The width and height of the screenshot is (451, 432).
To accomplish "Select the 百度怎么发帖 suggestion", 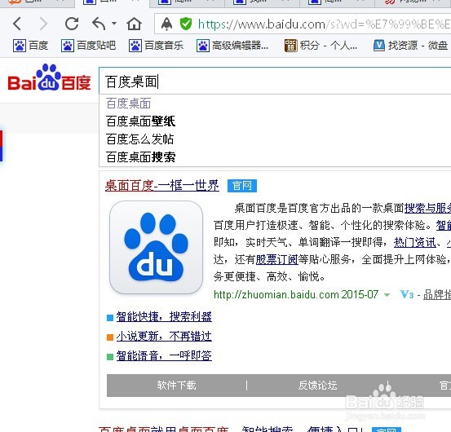I will pyautogui.click(x=139, y=139).
